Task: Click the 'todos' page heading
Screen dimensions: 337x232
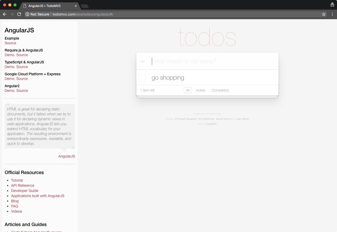Action: pos(207,37)
